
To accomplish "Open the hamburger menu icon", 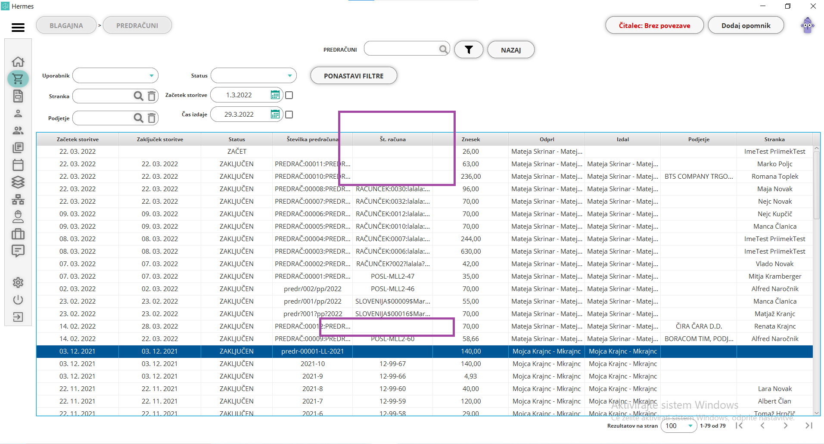I will point(18,28).
